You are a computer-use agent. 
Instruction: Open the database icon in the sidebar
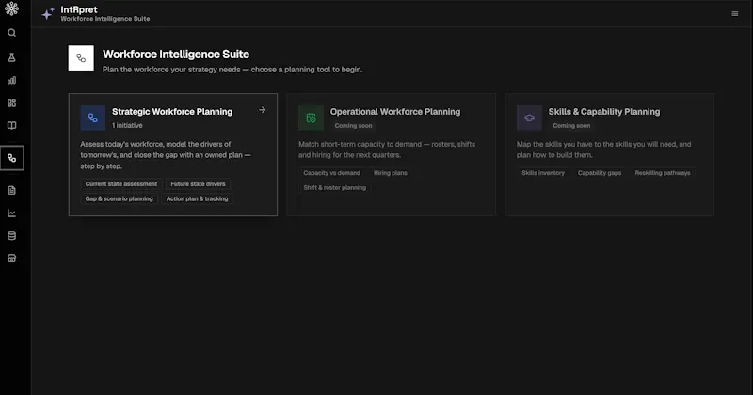pyautogui.click(x=11, y=236)
